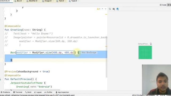Click the 'this: BoxScope' inlay hint

[89, 53]
